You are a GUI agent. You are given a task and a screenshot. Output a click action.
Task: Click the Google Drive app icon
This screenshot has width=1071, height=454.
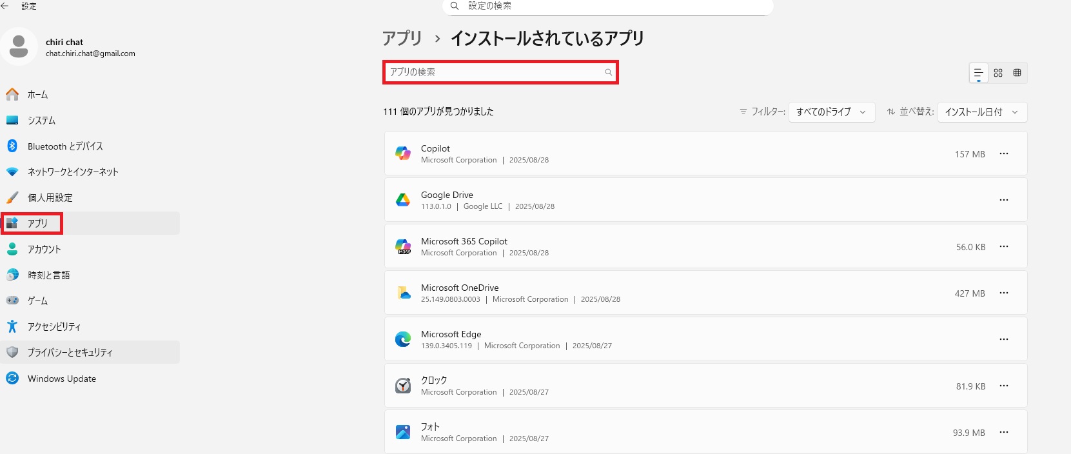[403, 200]
